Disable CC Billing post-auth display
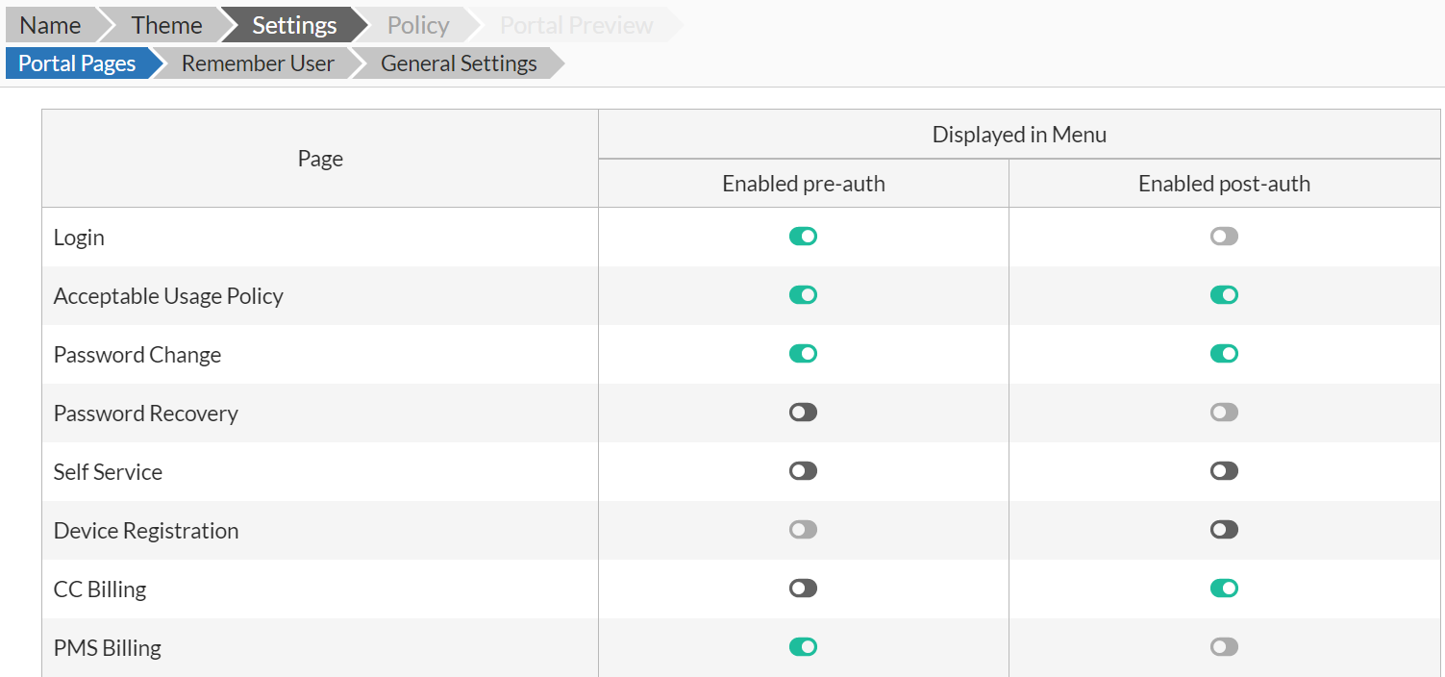 pos(1224,588)
